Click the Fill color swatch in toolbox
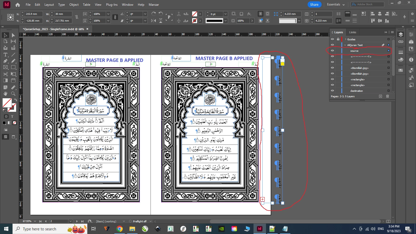The image size is (416, 234). pyautogui.click(x=7, y=103)
